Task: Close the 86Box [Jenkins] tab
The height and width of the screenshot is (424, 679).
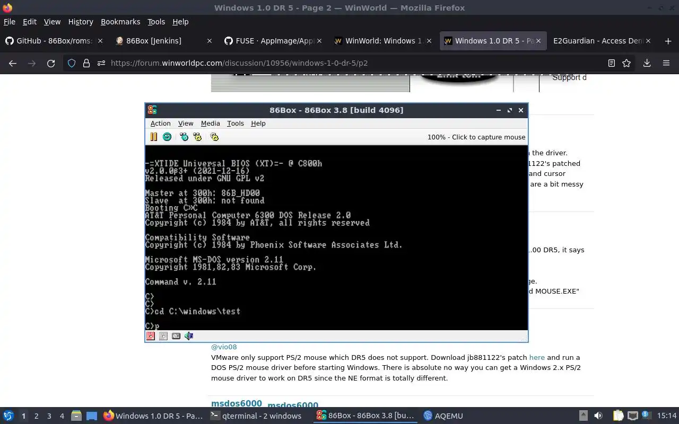Action: pyautogui.click(x=210, y=41)
